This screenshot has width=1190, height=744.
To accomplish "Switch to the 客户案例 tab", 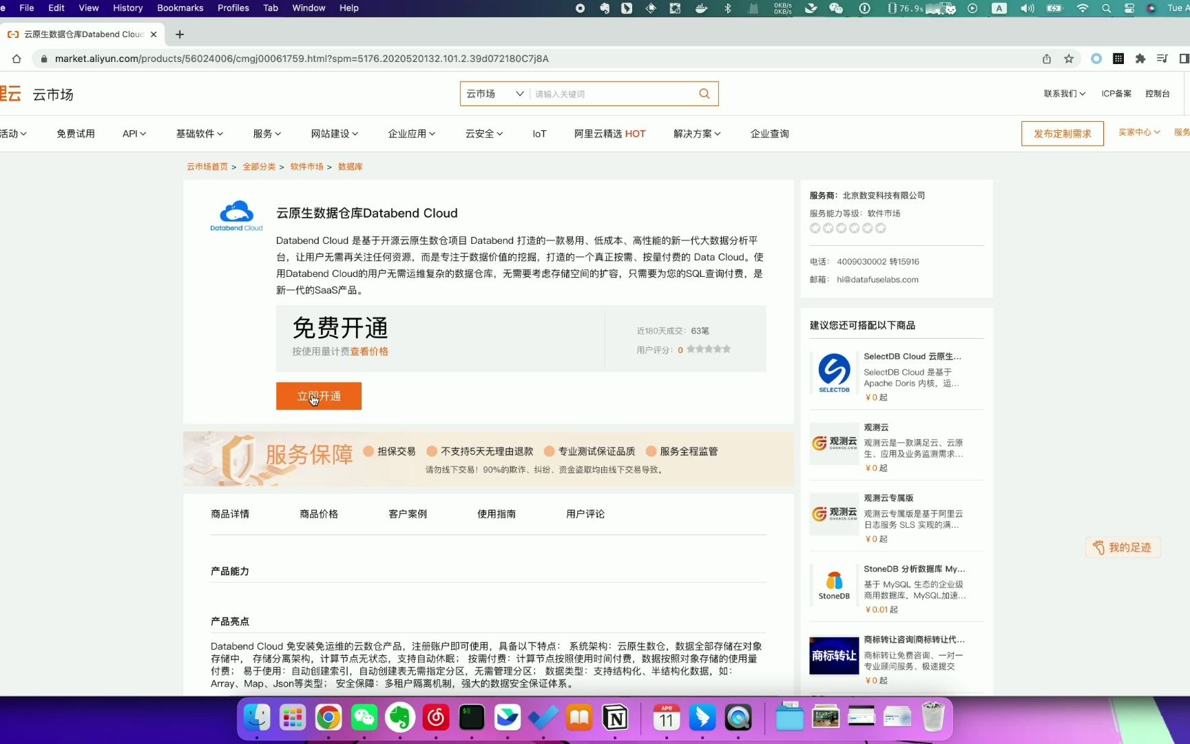I will [x=408, y=514].
